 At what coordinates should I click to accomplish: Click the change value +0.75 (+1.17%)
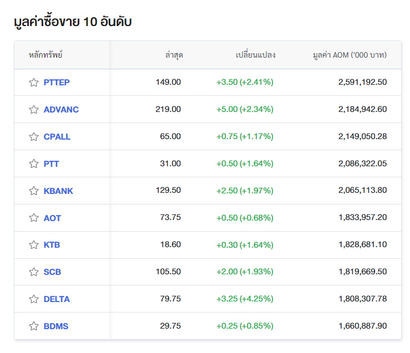[x=245, y=136]
